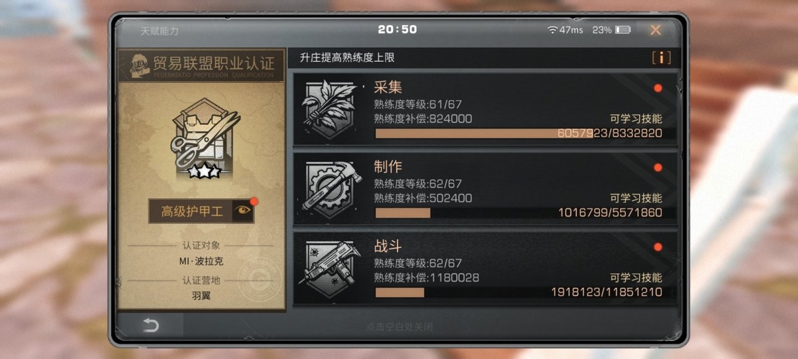This screenshot has width=798, height=359.
Task: Click 可学习技能 in the 制作 row
Action: (x=636, y=198)
